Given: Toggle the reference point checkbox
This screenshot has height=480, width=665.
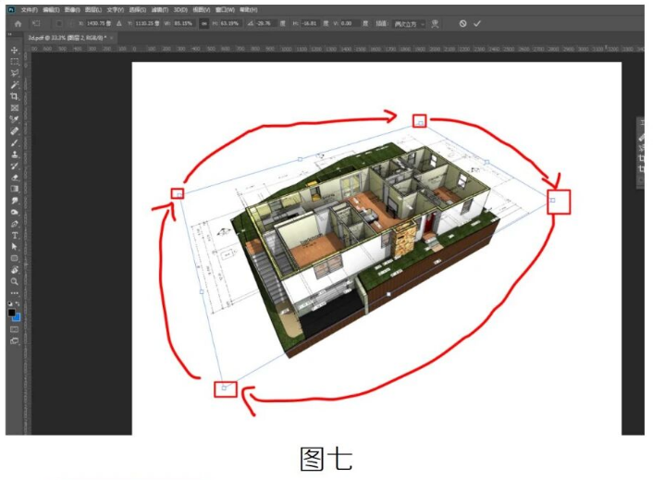Looking at the screenshot, I should pyautogui.click(x=59, y=24).
